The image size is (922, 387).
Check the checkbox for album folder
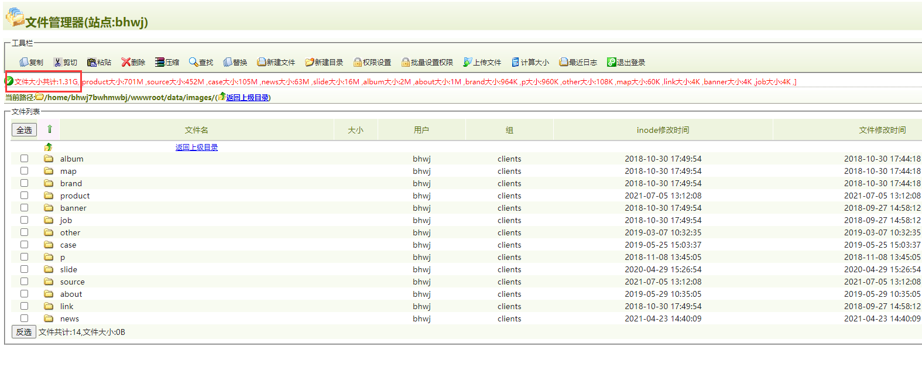[24, 159]
